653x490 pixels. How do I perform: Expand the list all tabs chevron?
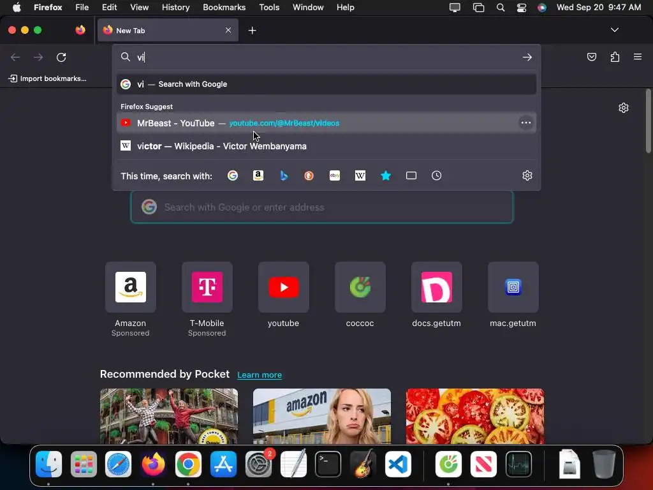(x=615, y=30)
